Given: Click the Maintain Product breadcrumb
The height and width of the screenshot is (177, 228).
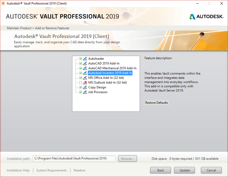Looking at the screenshot, I should coord(19,28).
